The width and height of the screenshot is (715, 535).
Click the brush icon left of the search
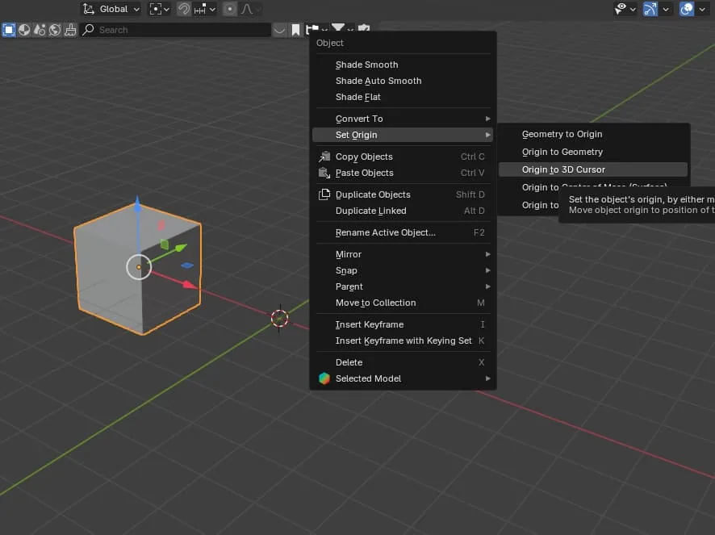click(70, 30)
